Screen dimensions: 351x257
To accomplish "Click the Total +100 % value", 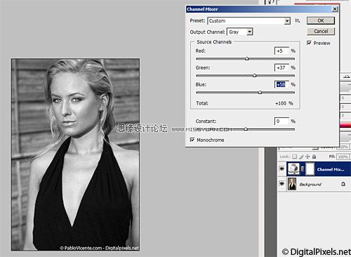I will 284,103.
